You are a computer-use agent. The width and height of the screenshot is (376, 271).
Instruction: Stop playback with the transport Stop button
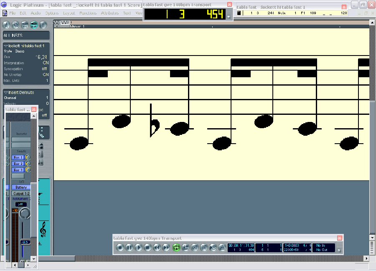(x=148, y=248)
